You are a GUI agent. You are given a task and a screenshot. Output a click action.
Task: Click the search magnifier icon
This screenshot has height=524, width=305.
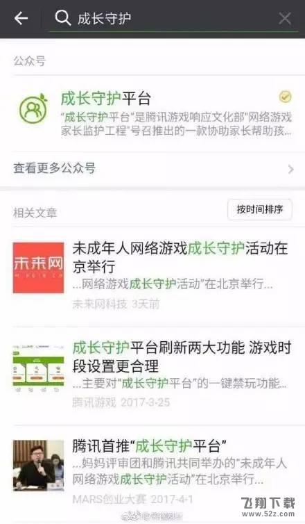pyautogui.click(x=62, y=17)
